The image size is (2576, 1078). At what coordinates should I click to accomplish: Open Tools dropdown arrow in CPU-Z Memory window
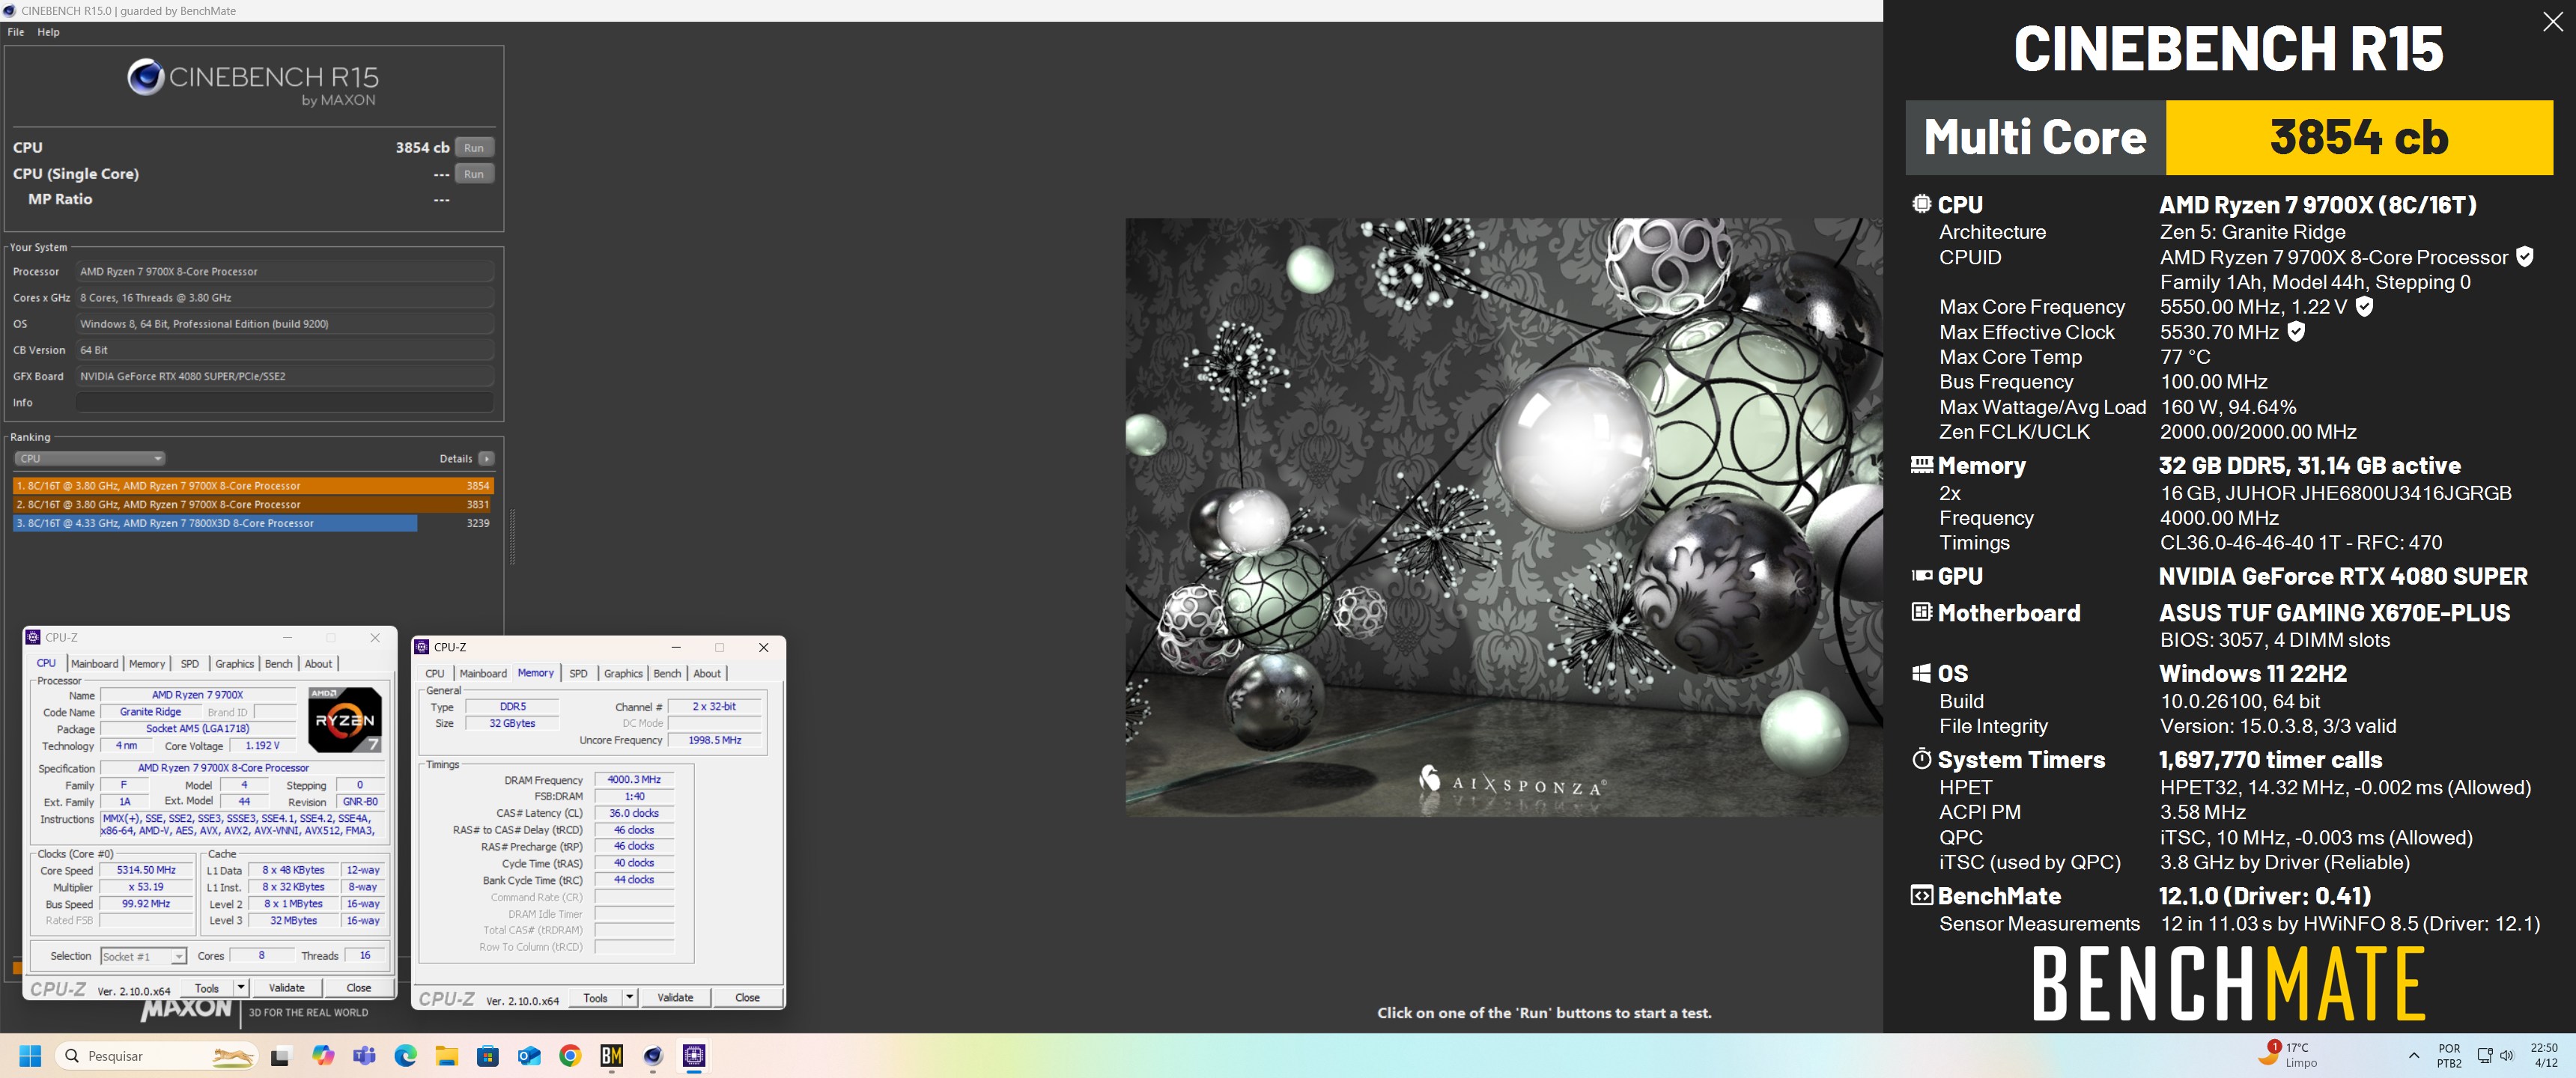coord(629,997)
